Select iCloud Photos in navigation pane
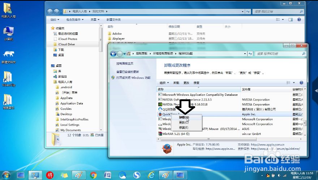This screenshot has width=318, height=180. coord(68,39)
